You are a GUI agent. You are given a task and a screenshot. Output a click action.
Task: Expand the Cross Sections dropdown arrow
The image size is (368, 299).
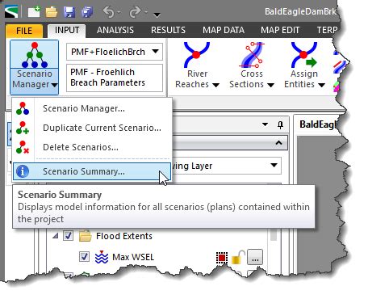tap(270, 85)
